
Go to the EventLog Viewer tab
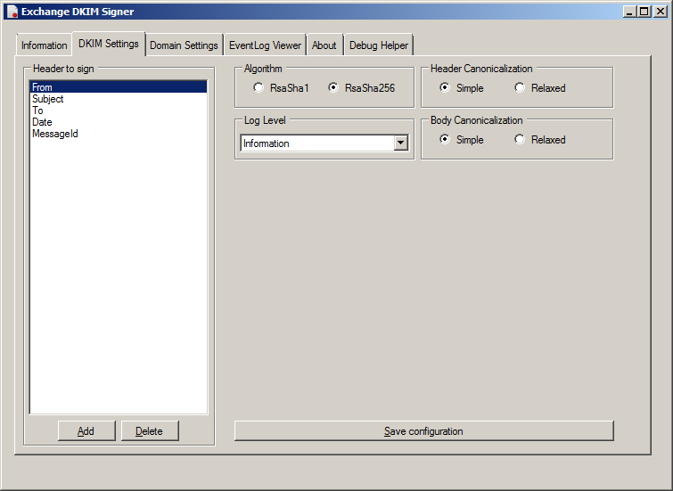pyautogui.click(x=265, y=45)
